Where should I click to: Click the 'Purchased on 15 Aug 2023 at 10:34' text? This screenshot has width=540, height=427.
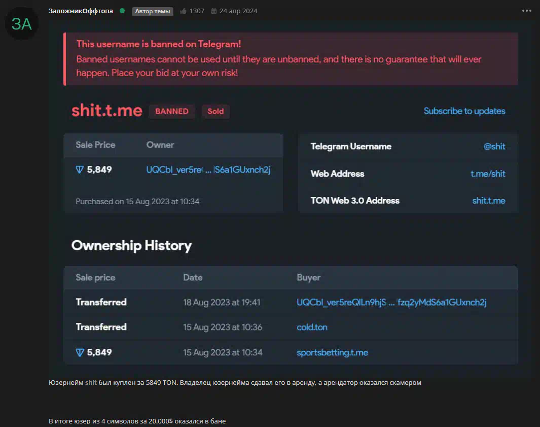point(137,201)
